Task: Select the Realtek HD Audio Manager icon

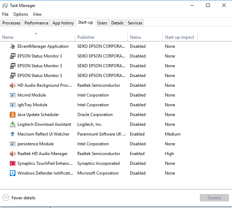Action: tap(12, 154)
